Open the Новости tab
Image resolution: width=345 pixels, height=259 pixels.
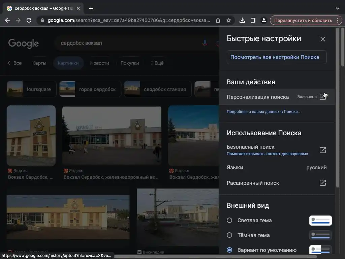pyautogui.click(x=99, y=63)
